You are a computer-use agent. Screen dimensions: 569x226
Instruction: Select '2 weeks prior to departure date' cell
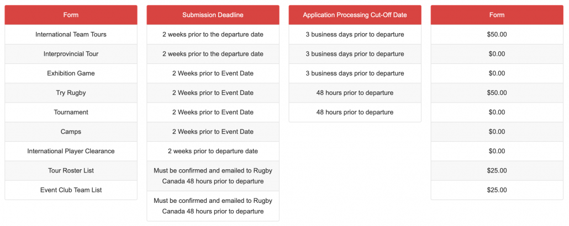click(x=213, y=152)
